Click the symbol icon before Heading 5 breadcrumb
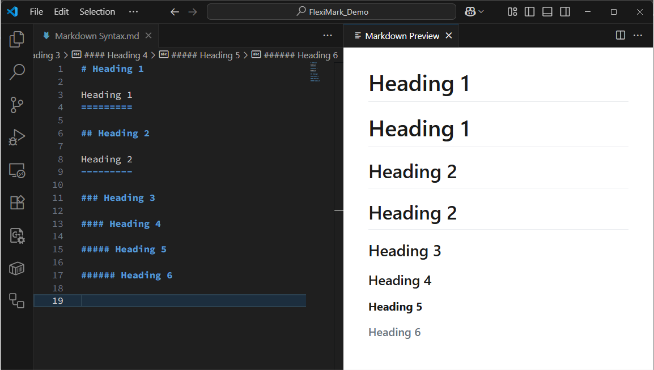This screenshot has width=654, height=370. pyautogui.click(x=164, y=54)
